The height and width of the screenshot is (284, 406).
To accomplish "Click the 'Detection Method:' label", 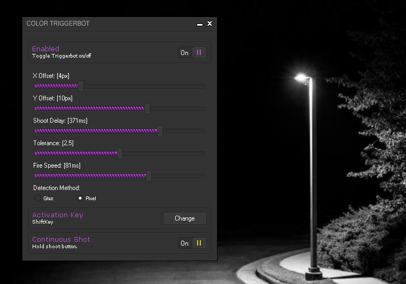I will tap(57, 188).
